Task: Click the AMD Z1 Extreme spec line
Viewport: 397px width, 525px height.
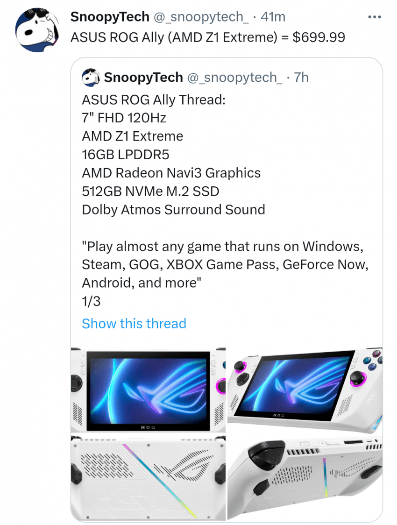Action: pyautogui.click(x=132, y=136)
